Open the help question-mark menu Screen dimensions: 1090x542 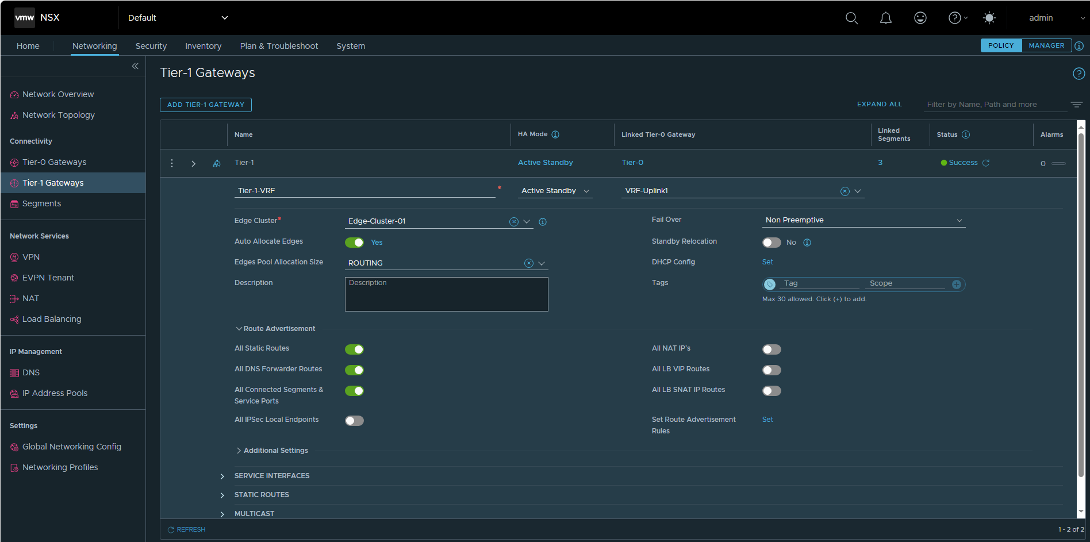point(958,18)
